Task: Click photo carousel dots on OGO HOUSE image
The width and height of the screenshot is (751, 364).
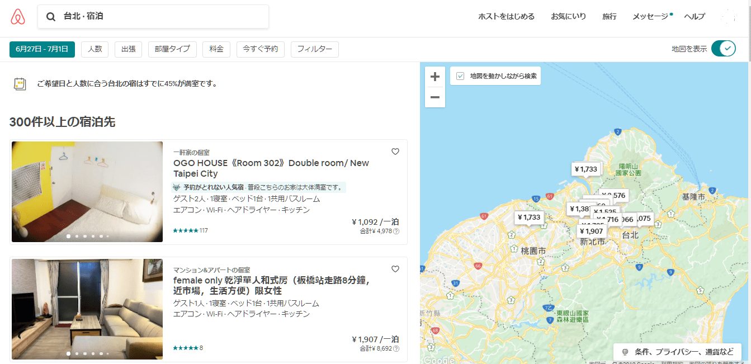Action: (87, 236)
